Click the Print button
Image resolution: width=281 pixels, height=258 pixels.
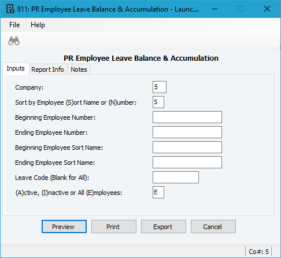(114, 227)
